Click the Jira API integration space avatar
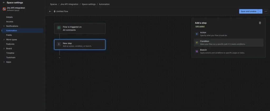270x111 pixels. tap(4, 9)
